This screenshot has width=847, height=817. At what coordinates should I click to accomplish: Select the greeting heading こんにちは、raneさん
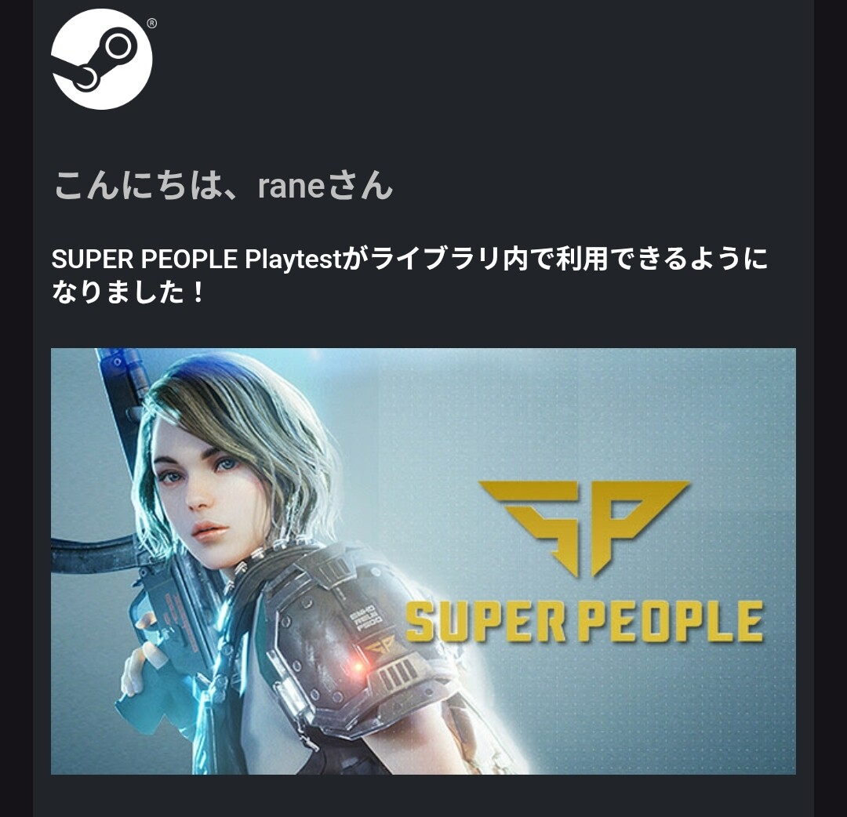[x=223, y=185]
